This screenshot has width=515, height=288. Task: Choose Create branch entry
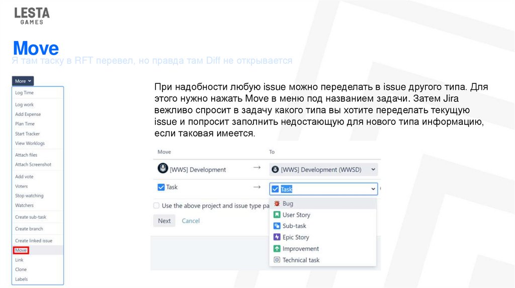pyautogui.click(x=37, y=229)
